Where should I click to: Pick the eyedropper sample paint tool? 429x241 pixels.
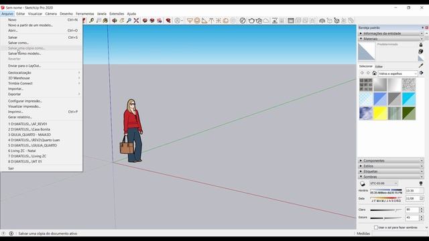tap(421, 66)
